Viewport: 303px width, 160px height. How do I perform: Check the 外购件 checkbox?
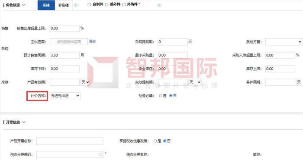pyautogui.click(x=124, y=4)
